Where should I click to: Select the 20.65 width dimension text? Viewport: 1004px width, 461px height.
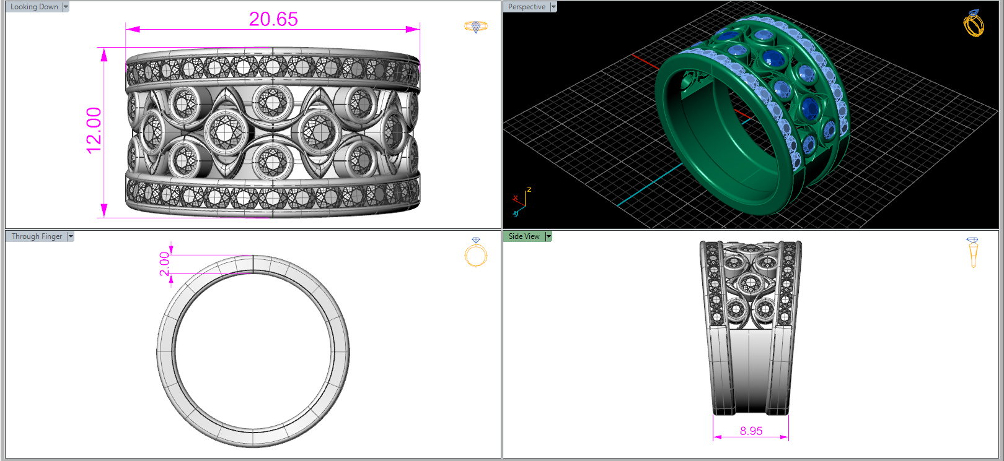273,19
